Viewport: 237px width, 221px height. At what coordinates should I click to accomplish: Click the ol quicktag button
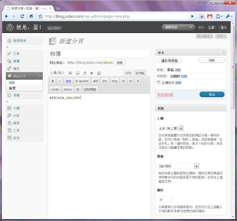131,81
